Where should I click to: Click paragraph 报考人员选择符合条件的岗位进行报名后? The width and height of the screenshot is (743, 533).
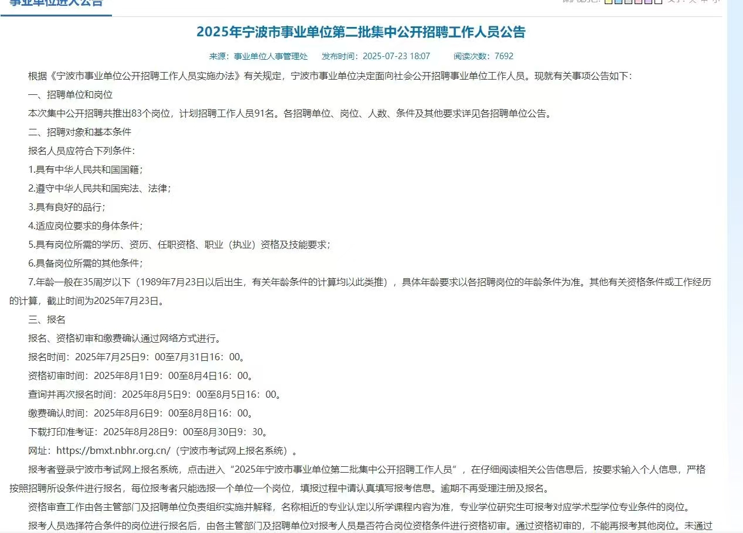(370, 526)
